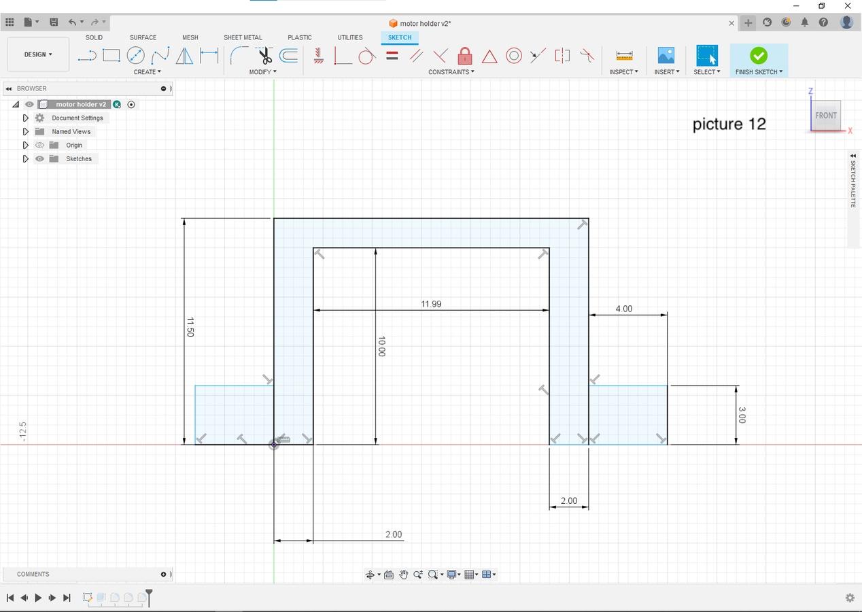Open the notifications bell
This screenshot has height=612, width=862.
tap(804, 22)
